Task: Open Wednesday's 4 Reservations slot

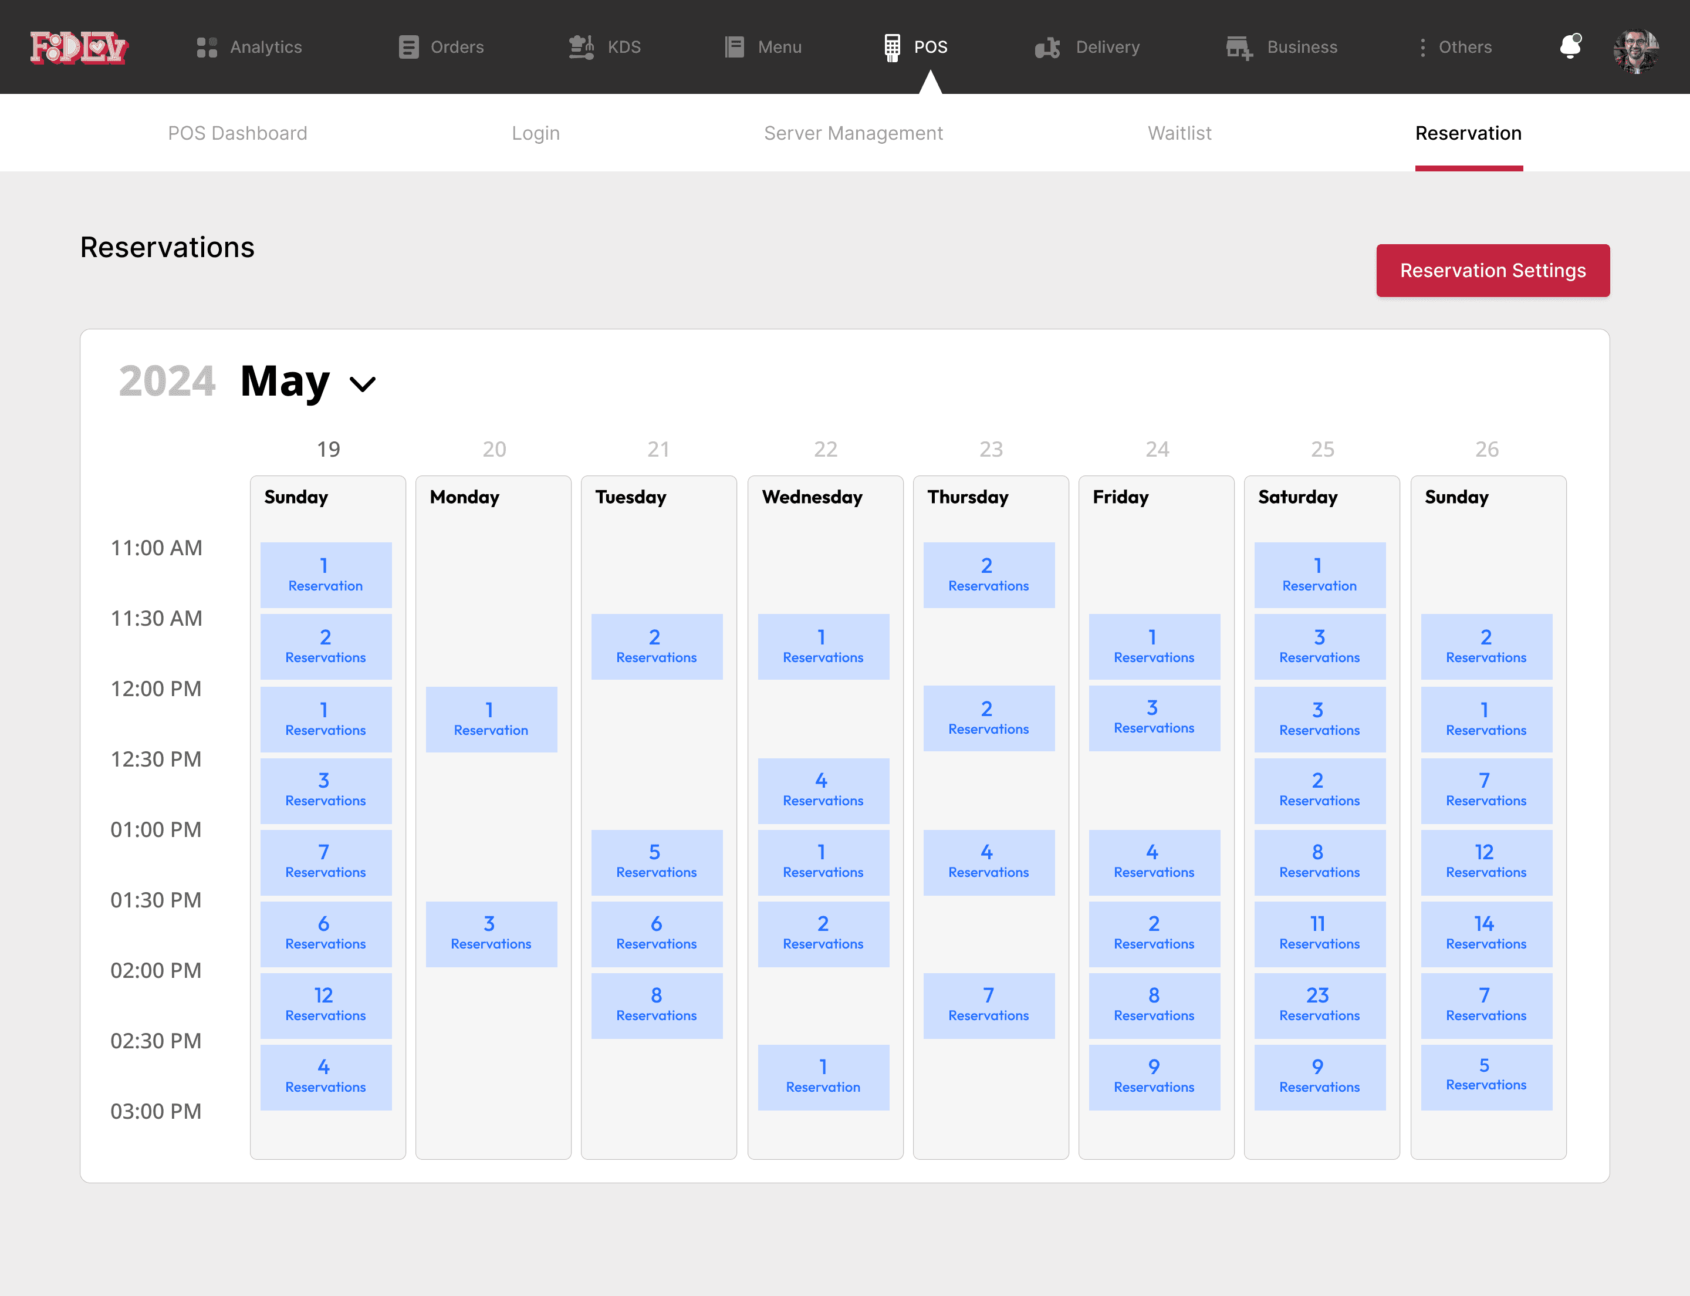Action: pyautogui.click(x=823, y=791)
